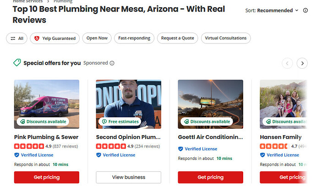Toggle the Yelp Guaranteed filter
This screenshot has width=316, height=186.
pos(55,38)
